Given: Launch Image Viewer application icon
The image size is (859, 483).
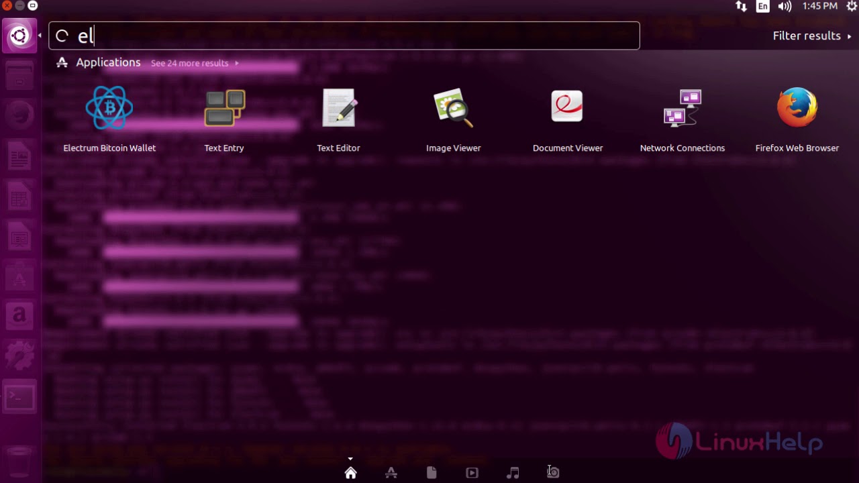Looking at the screenshot, I should coord(454,108).
